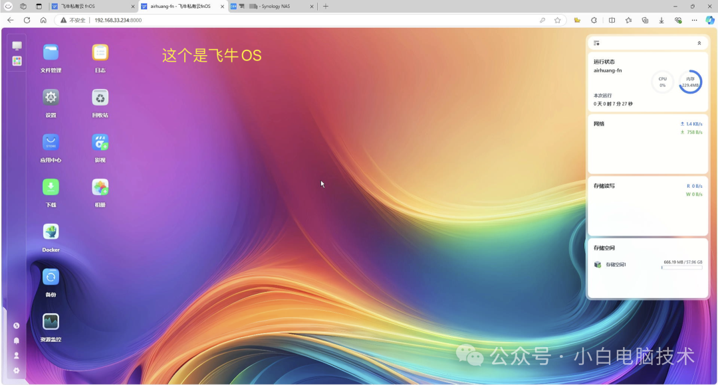Click the browser profile face icon
This screenshot has height=385, width=718.
(8, 7)
